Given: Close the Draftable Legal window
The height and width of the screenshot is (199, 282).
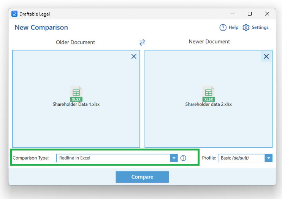Looking at the screenshot, I should click(267, 14).
